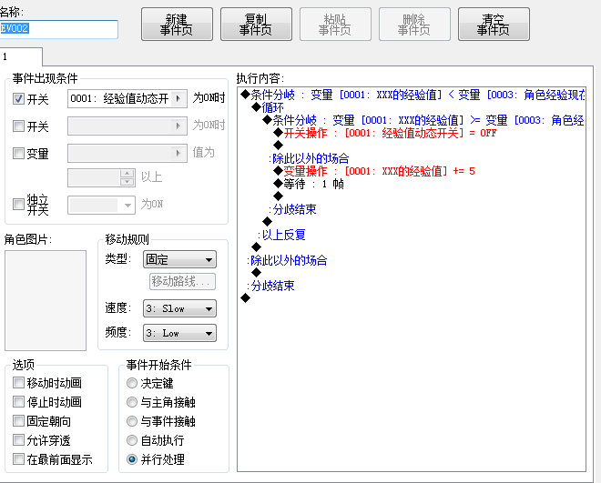Click the 复制事件页 button
601x483 pixels.
click(256, 25)
